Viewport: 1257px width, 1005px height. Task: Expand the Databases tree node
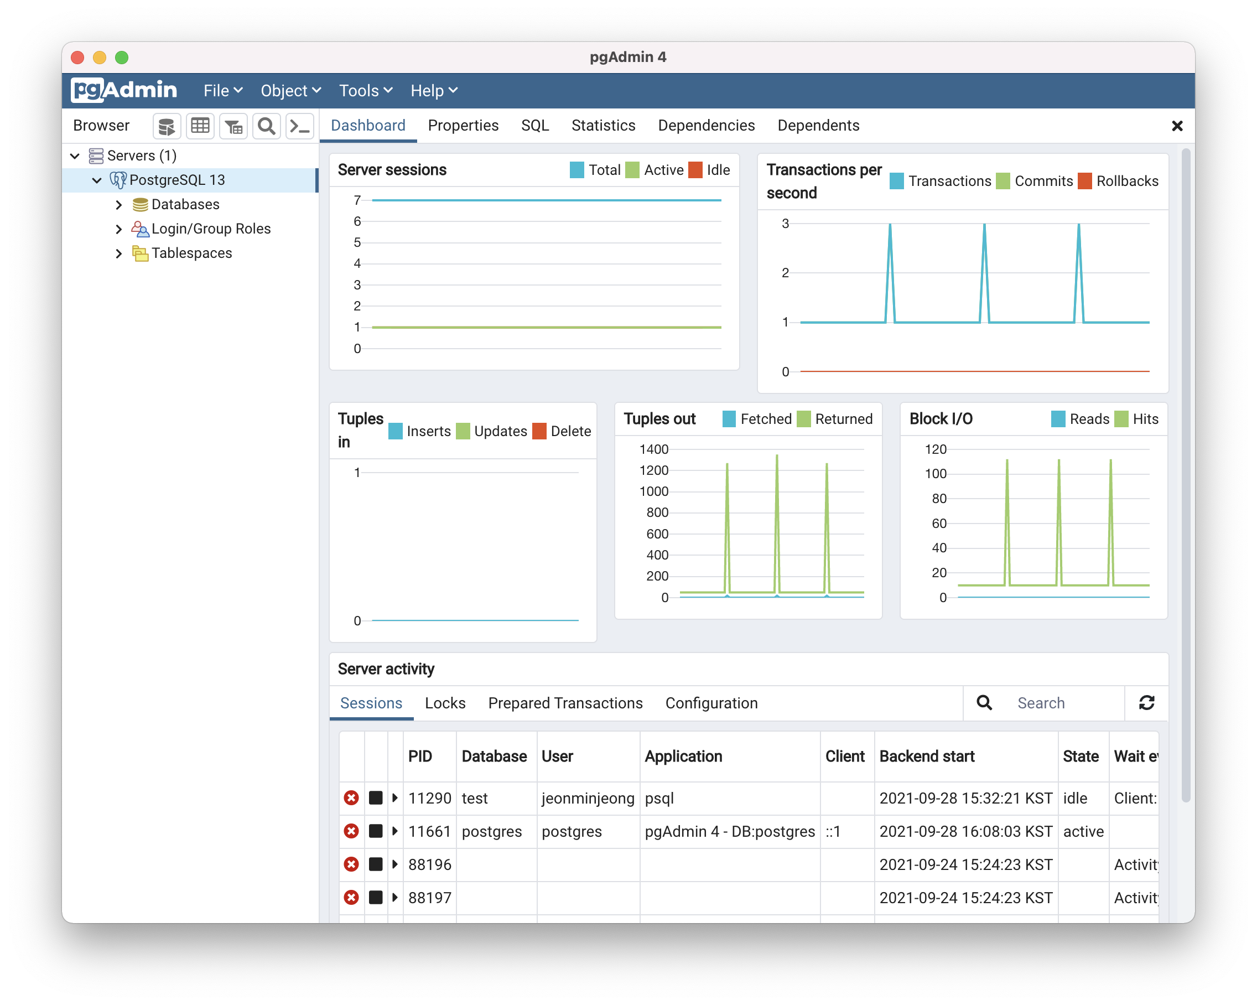(x=119, y=205)
